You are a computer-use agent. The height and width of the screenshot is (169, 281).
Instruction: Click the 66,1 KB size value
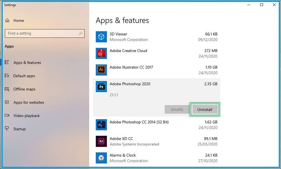pos(211,34)
